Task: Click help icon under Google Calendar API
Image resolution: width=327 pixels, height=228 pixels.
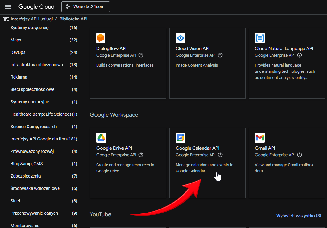Action: 220,155
